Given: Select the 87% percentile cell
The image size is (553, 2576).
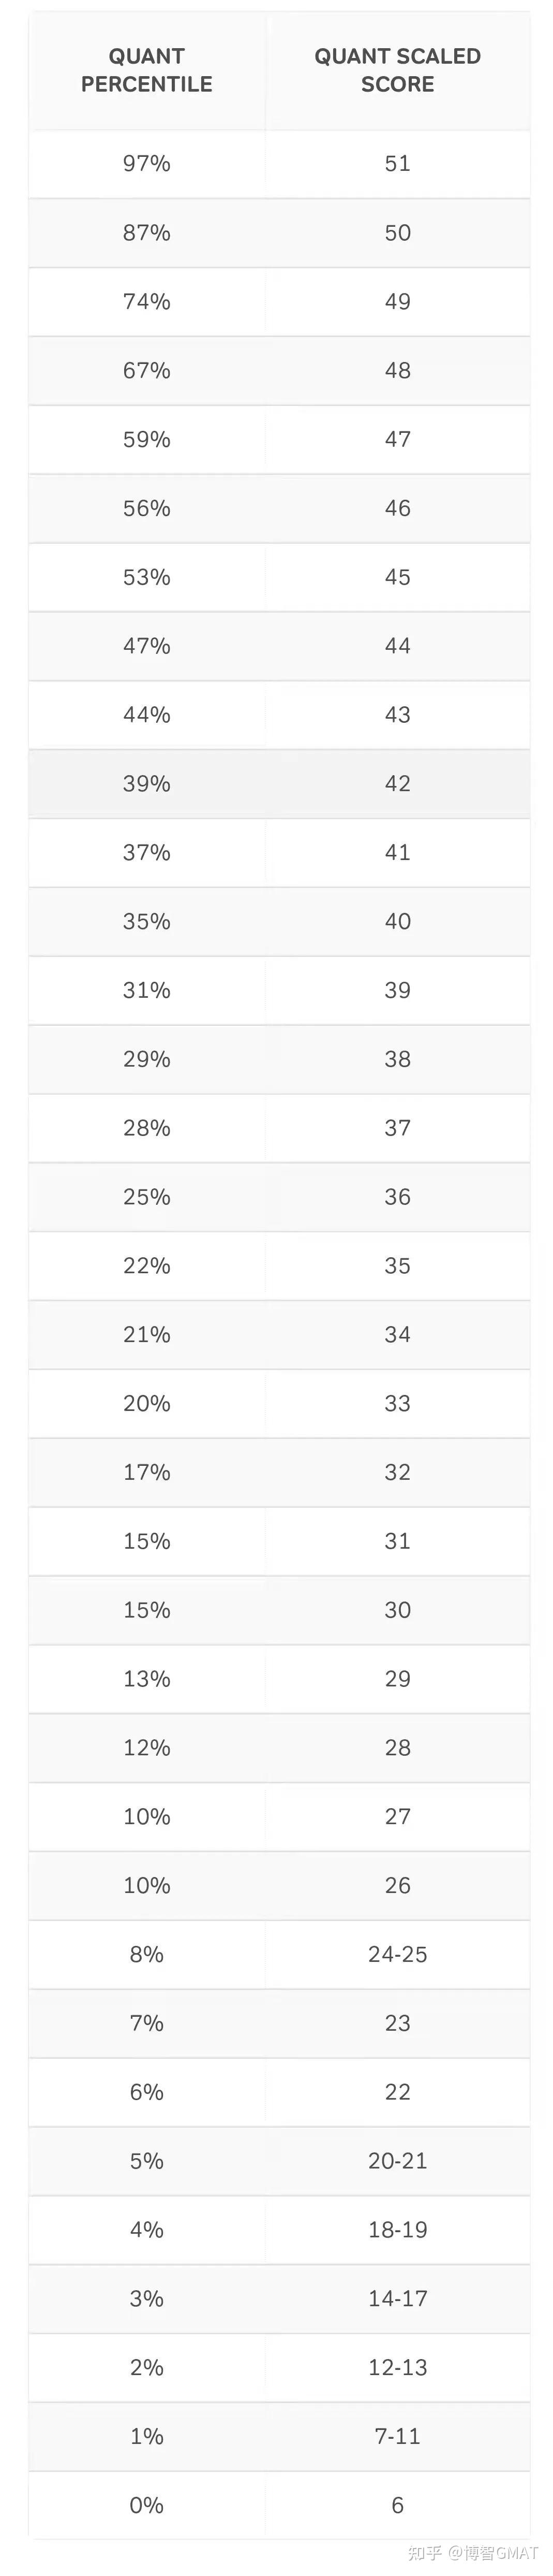Looking at the screenshot, I should (147, 233).
